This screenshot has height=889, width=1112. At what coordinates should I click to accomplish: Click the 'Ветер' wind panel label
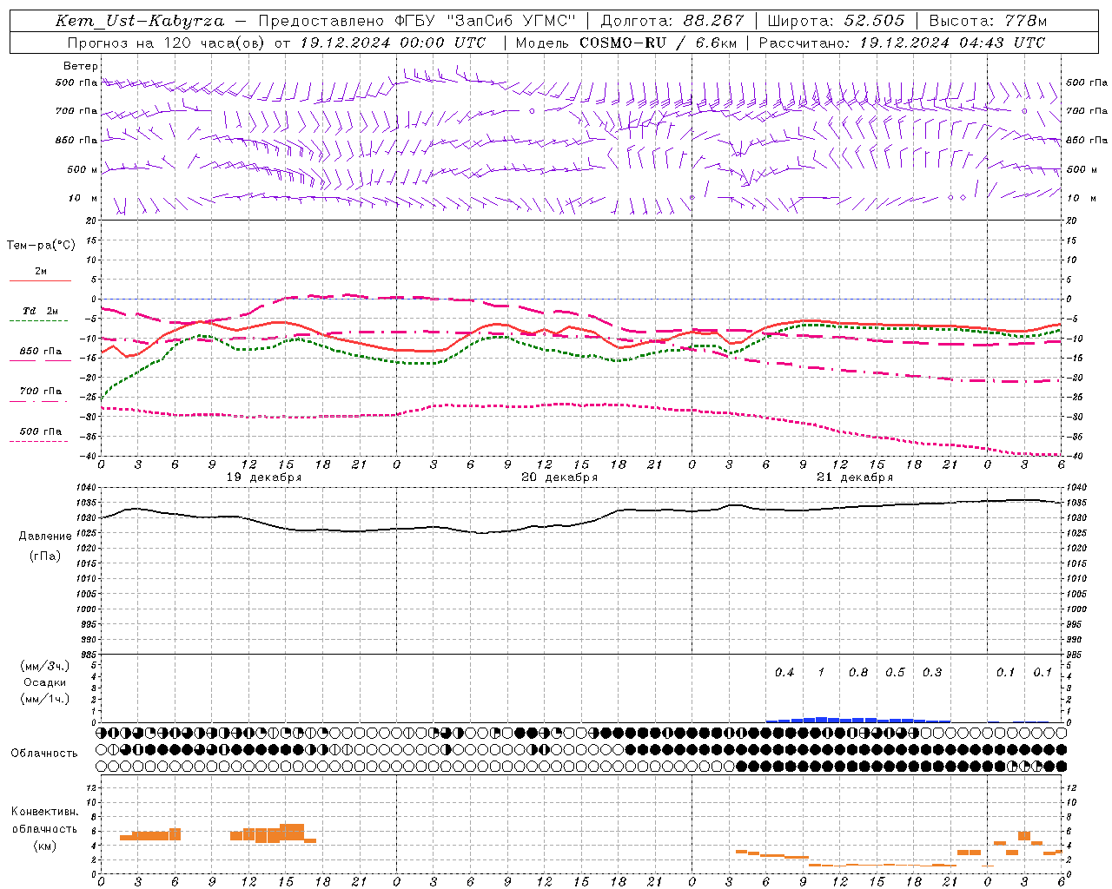81,66
